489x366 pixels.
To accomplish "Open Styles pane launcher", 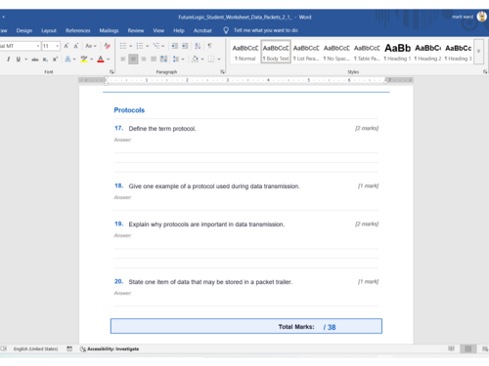I will (485, 71).
